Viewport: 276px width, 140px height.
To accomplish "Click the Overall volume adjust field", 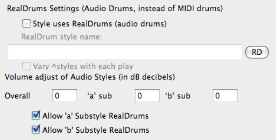I will pyautogui.click(x=65, y=96).
